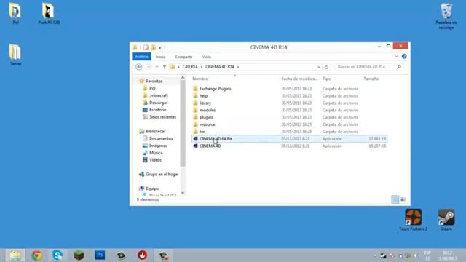Open Skype from taskbar

pos(58,255)
